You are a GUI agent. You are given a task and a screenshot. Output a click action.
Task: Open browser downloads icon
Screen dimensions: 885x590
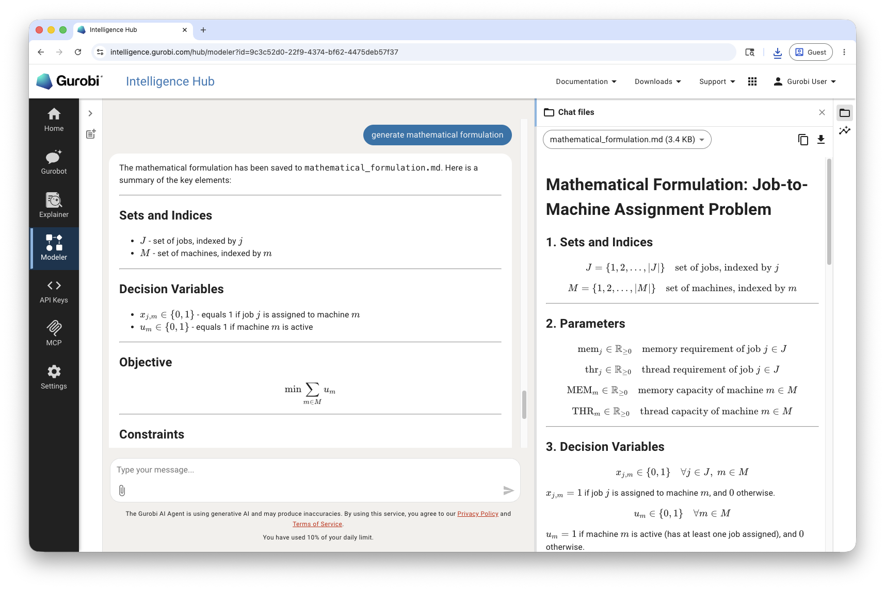coord(778,52)
